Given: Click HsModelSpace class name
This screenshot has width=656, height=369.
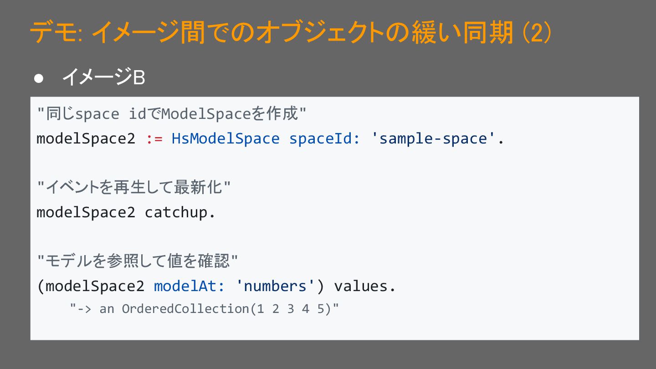Looking at the screenshot, I should pyautogui.click(x=225, y=138).
